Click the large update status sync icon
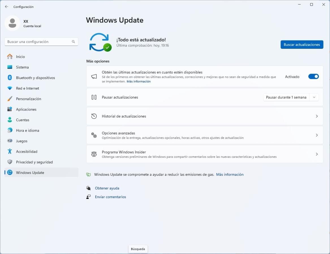330x254 pixels. 100,42
